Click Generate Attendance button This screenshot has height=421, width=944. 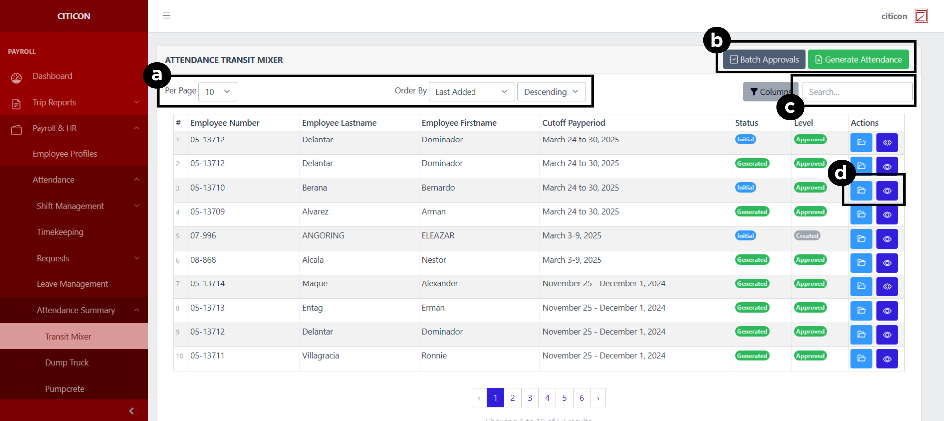(x=858, y=60)
